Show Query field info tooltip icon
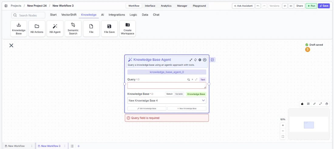The image size is (334, 149). click(138, 79)
